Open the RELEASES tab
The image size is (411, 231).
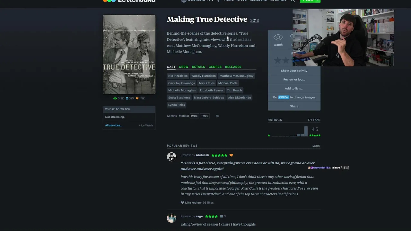click(233, 67)
